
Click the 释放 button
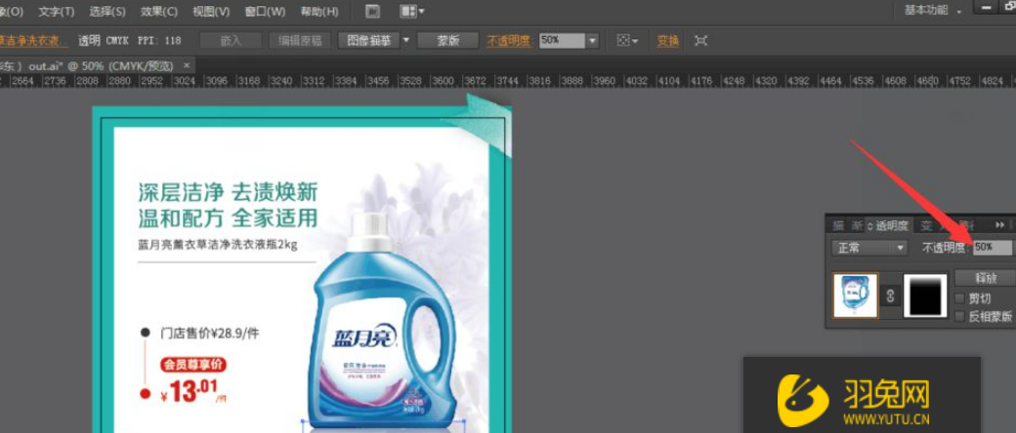pyautogui.click(x=986, y=278)
